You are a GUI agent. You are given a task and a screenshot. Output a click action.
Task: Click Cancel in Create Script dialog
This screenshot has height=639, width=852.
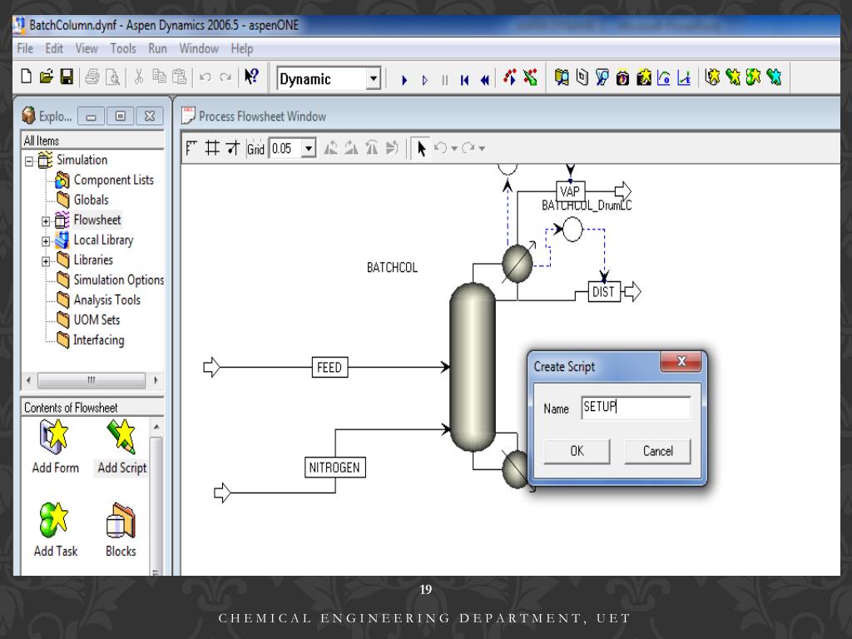[657, 451]
